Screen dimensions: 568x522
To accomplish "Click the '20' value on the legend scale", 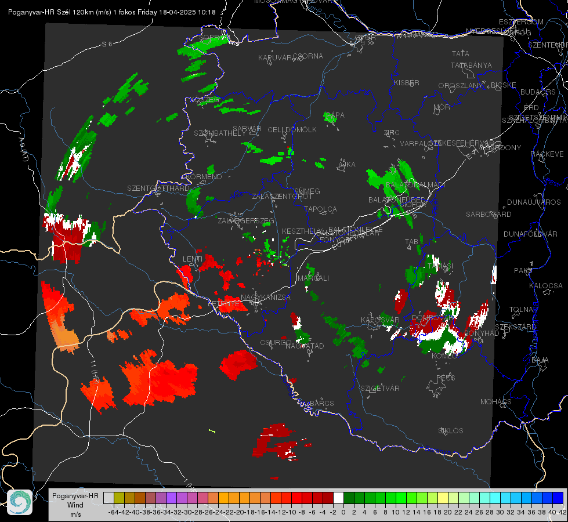I will pos(448,512).
